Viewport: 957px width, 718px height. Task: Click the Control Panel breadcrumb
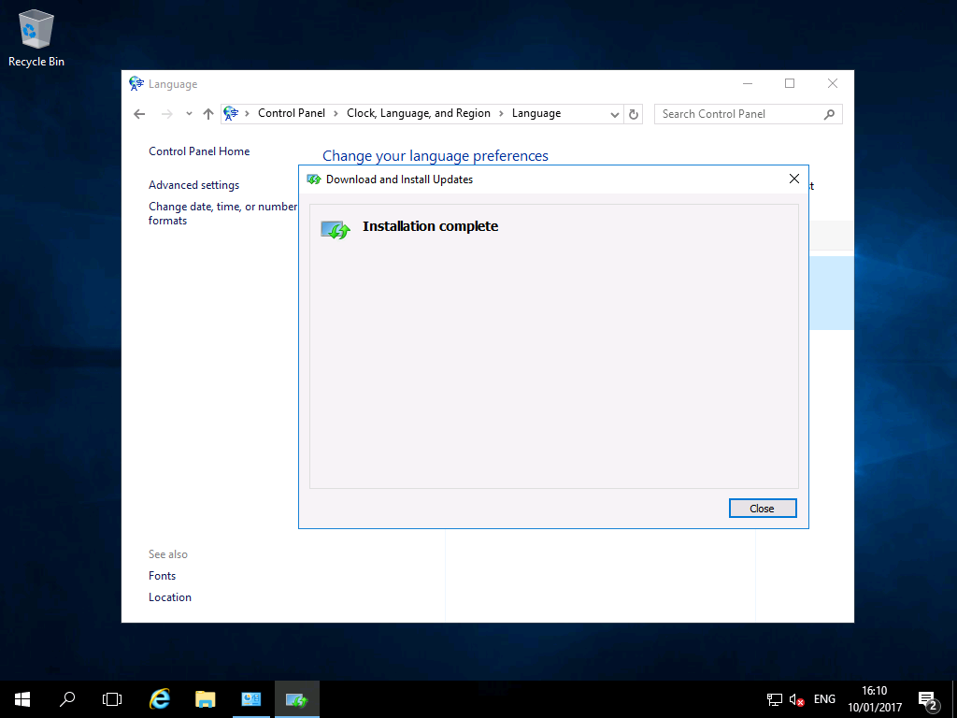292,113
